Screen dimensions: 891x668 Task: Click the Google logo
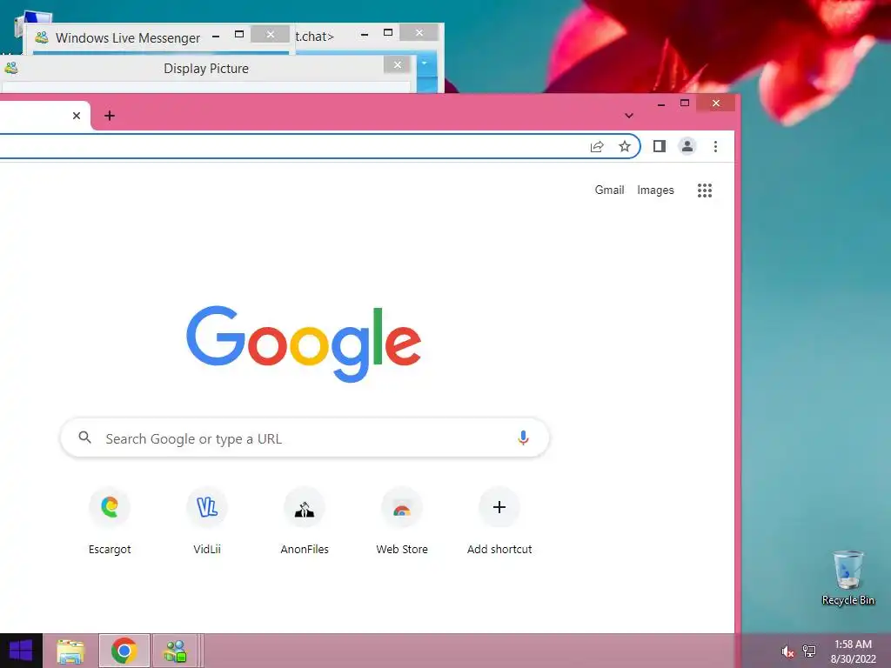point(304,344)
